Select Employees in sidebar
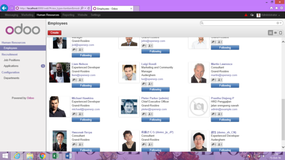 click(x=23, y=48)
